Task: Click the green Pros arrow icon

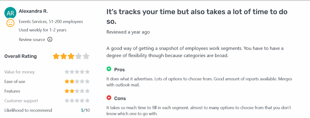Action: [109, 69]
